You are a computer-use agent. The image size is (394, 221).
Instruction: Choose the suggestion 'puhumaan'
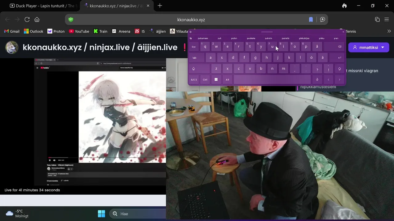coord(203,38)
